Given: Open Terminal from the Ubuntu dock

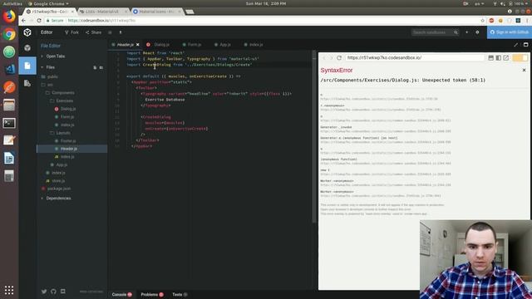Looking at the screenshot, I should click(x=9, y=123).
